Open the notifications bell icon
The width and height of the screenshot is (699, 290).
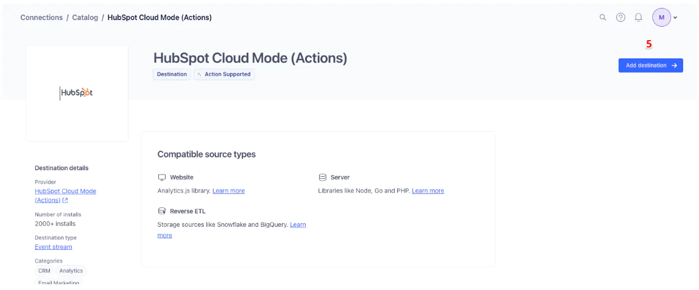(638, 18)
